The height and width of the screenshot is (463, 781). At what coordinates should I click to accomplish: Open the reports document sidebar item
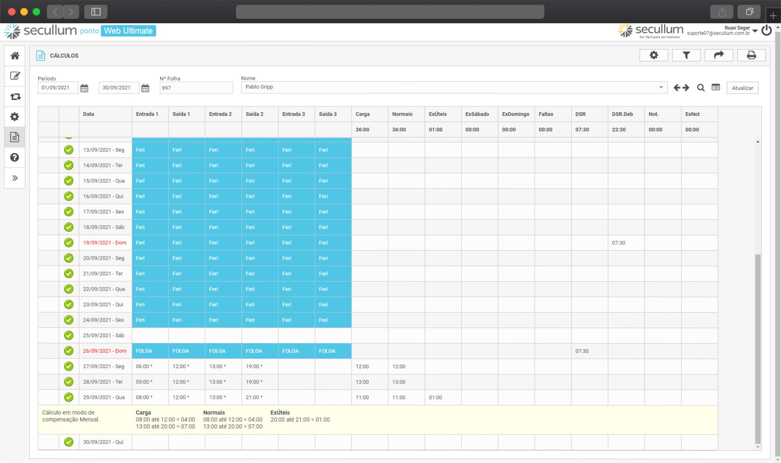pos(15,137)
